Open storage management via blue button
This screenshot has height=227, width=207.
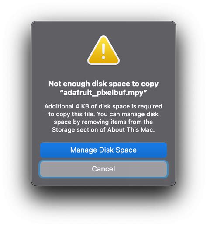click(x=103, y=150)
